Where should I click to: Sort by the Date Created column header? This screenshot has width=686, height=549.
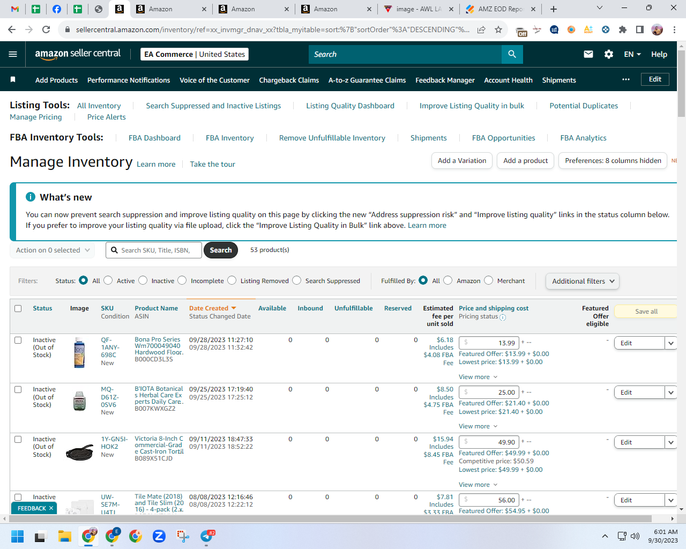coord(212,308)
